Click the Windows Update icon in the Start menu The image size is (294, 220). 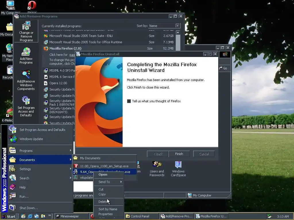tap(13, 139)
